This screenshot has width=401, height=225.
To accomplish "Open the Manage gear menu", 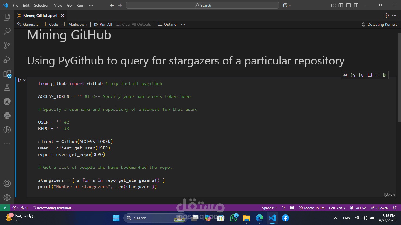I will (x=7, y=197).
